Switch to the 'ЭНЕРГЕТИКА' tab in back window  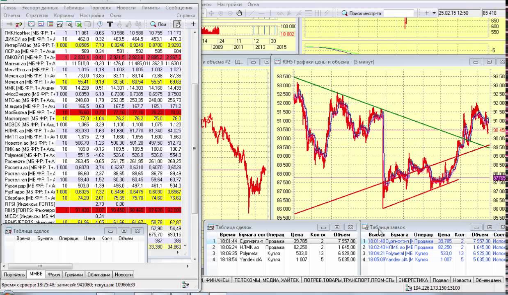pos(414,280)
